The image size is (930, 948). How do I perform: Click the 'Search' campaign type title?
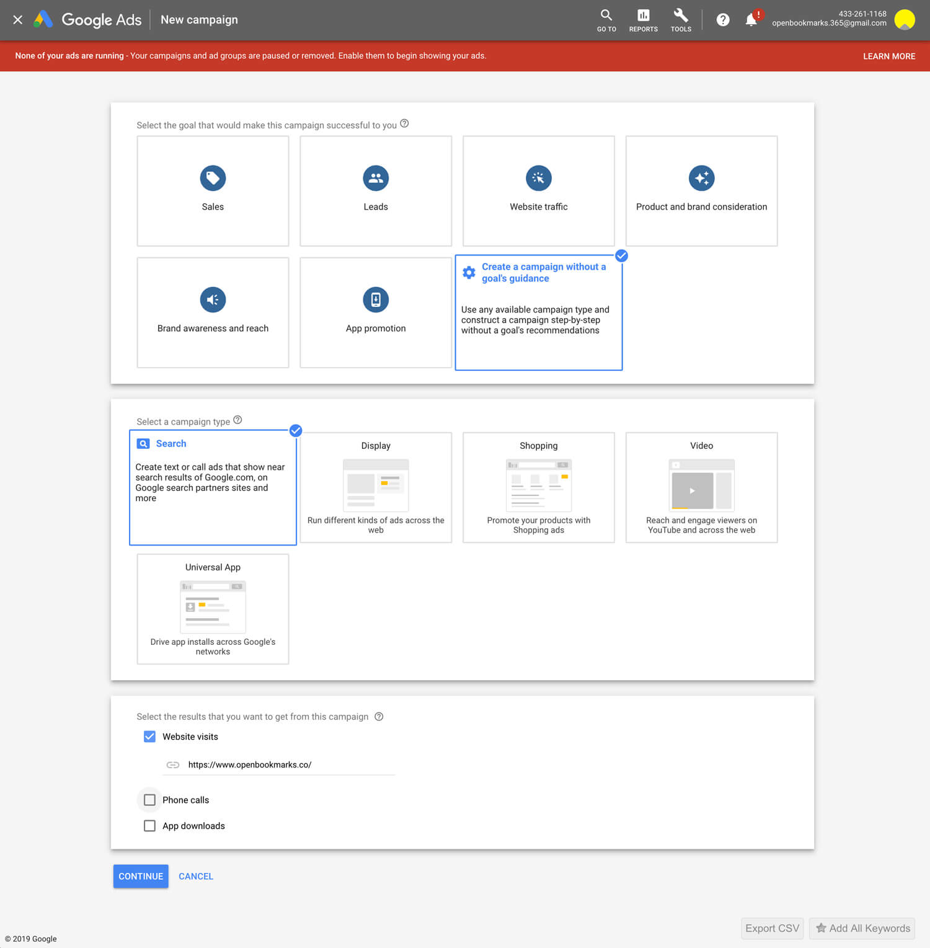point(171,443)
